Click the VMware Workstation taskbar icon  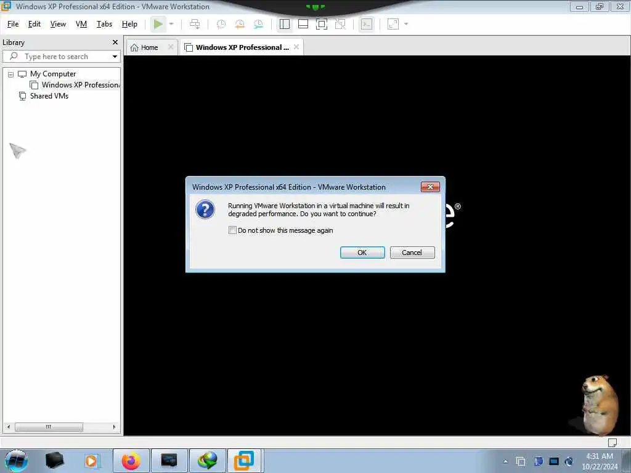[x=244, y=461]
